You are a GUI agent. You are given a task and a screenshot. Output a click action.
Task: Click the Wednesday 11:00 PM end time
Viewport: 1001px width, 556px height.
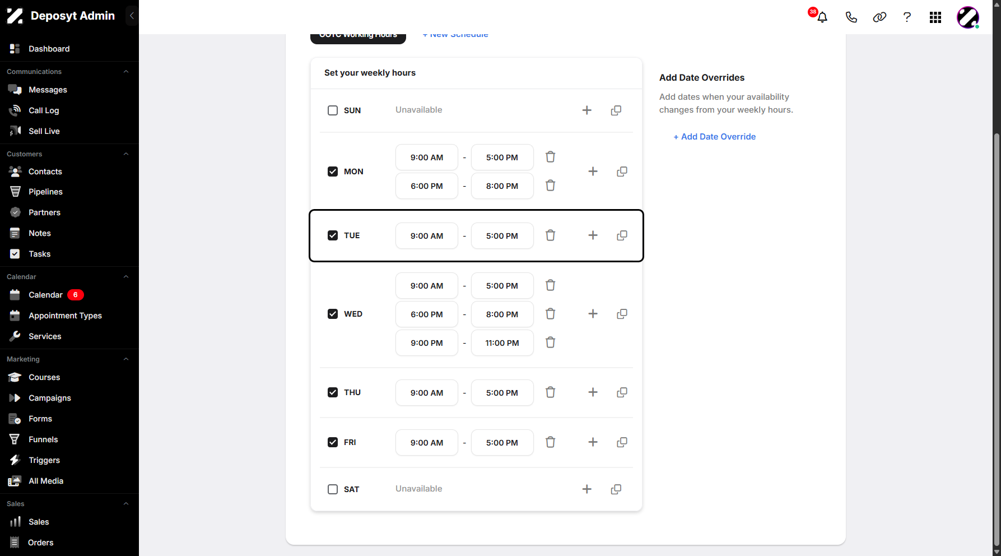point(502,343)
